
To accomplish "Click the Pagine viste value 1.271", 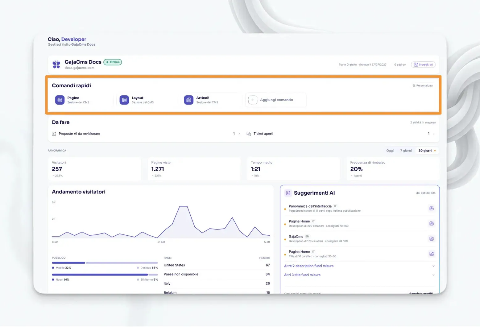I will click(158, 169).
